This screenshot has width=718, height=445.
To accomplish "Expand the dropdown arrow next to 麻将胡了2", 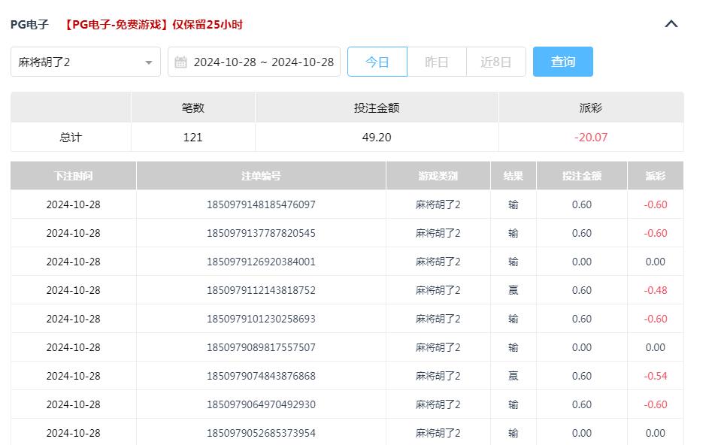I will coord(147,62).
